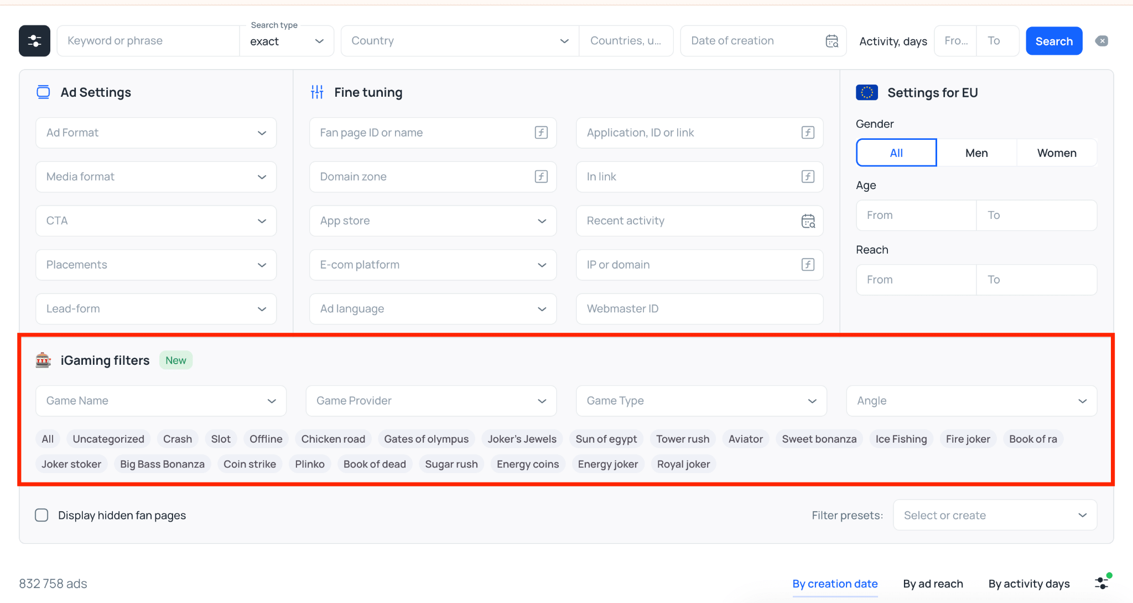1133x603 pixels.
Task: Select the Gates of olympus chip
Action: (426, 439)
